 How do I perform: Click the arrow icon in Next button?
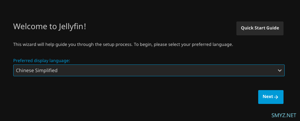pos(276,97)
